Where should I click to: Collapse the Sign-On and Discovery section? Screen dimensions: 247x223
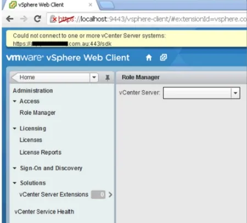(15, 168)
